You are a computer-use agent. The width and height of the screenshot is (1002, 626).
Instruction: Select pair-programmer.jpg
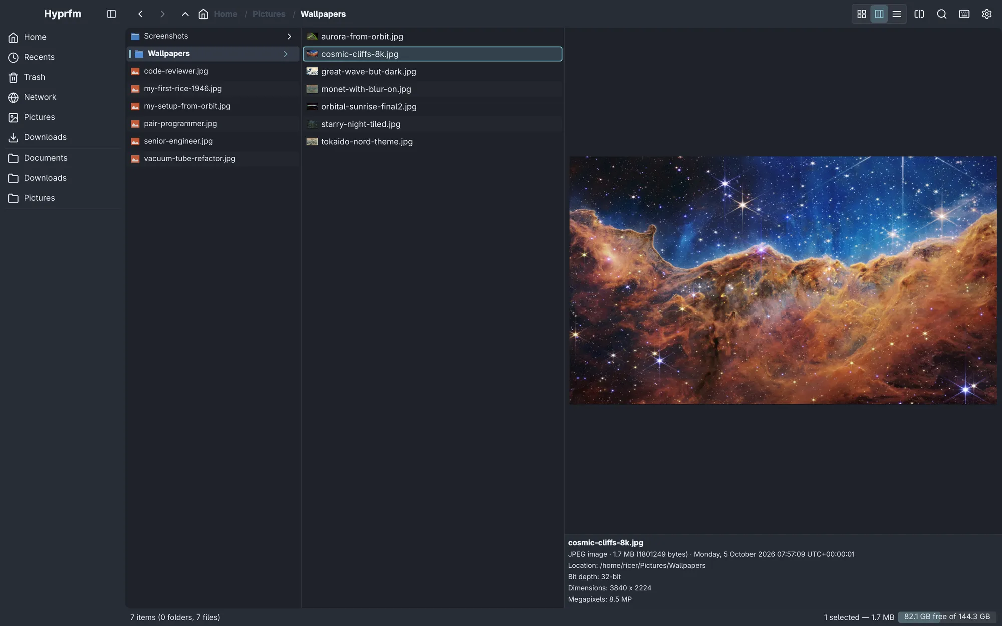[212, 124]
